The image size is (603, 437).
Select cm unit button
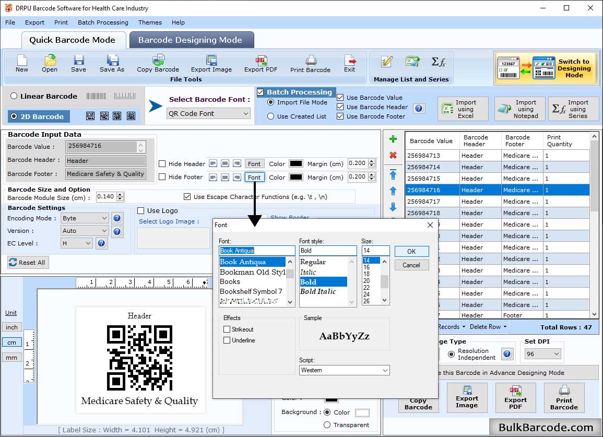coord(12,342)
